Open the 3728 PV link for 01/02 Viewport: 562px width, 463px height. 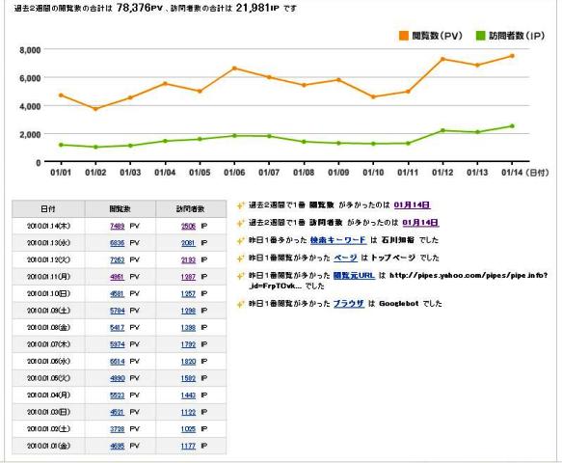(x=118, y=429)
